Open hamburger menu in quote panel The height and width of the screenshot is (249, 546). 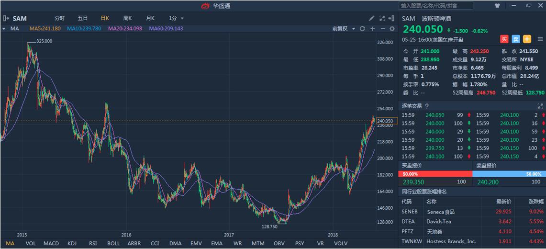[540, 39]
